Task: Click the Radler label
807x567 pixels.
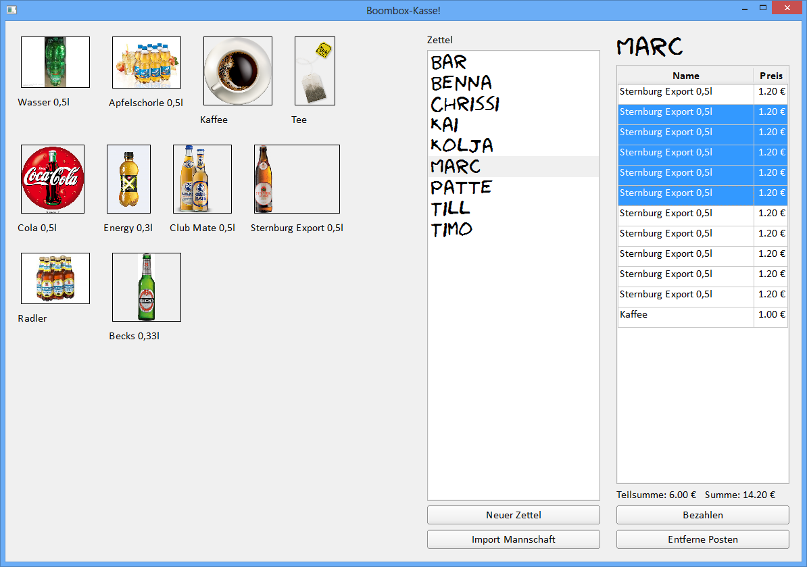Action: (32, 318)
